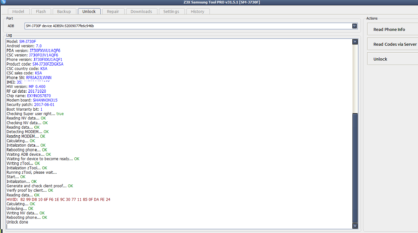
Task: Click the IMEI log line
Action: 28,82
